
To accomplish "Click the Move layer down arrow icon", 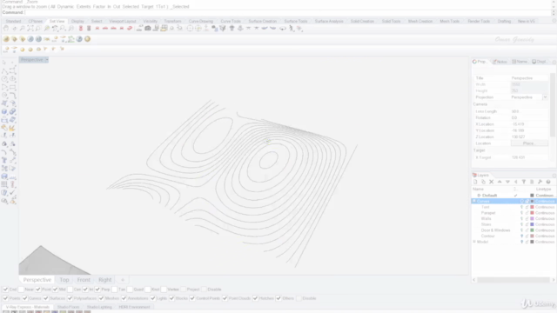I will coord(507,182).
